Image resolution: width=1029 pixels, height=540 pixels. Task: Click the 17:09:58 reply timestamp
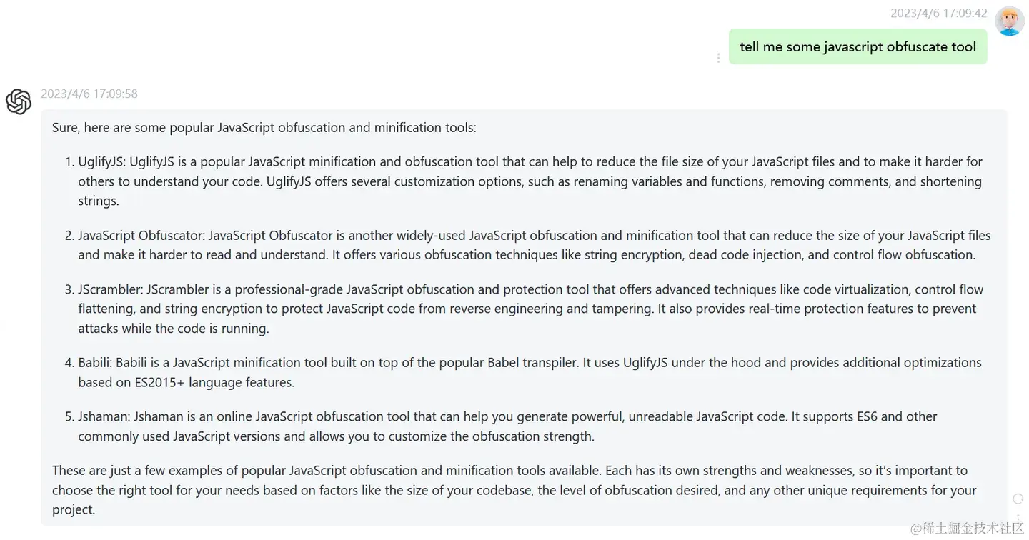[x=89, y=94]
